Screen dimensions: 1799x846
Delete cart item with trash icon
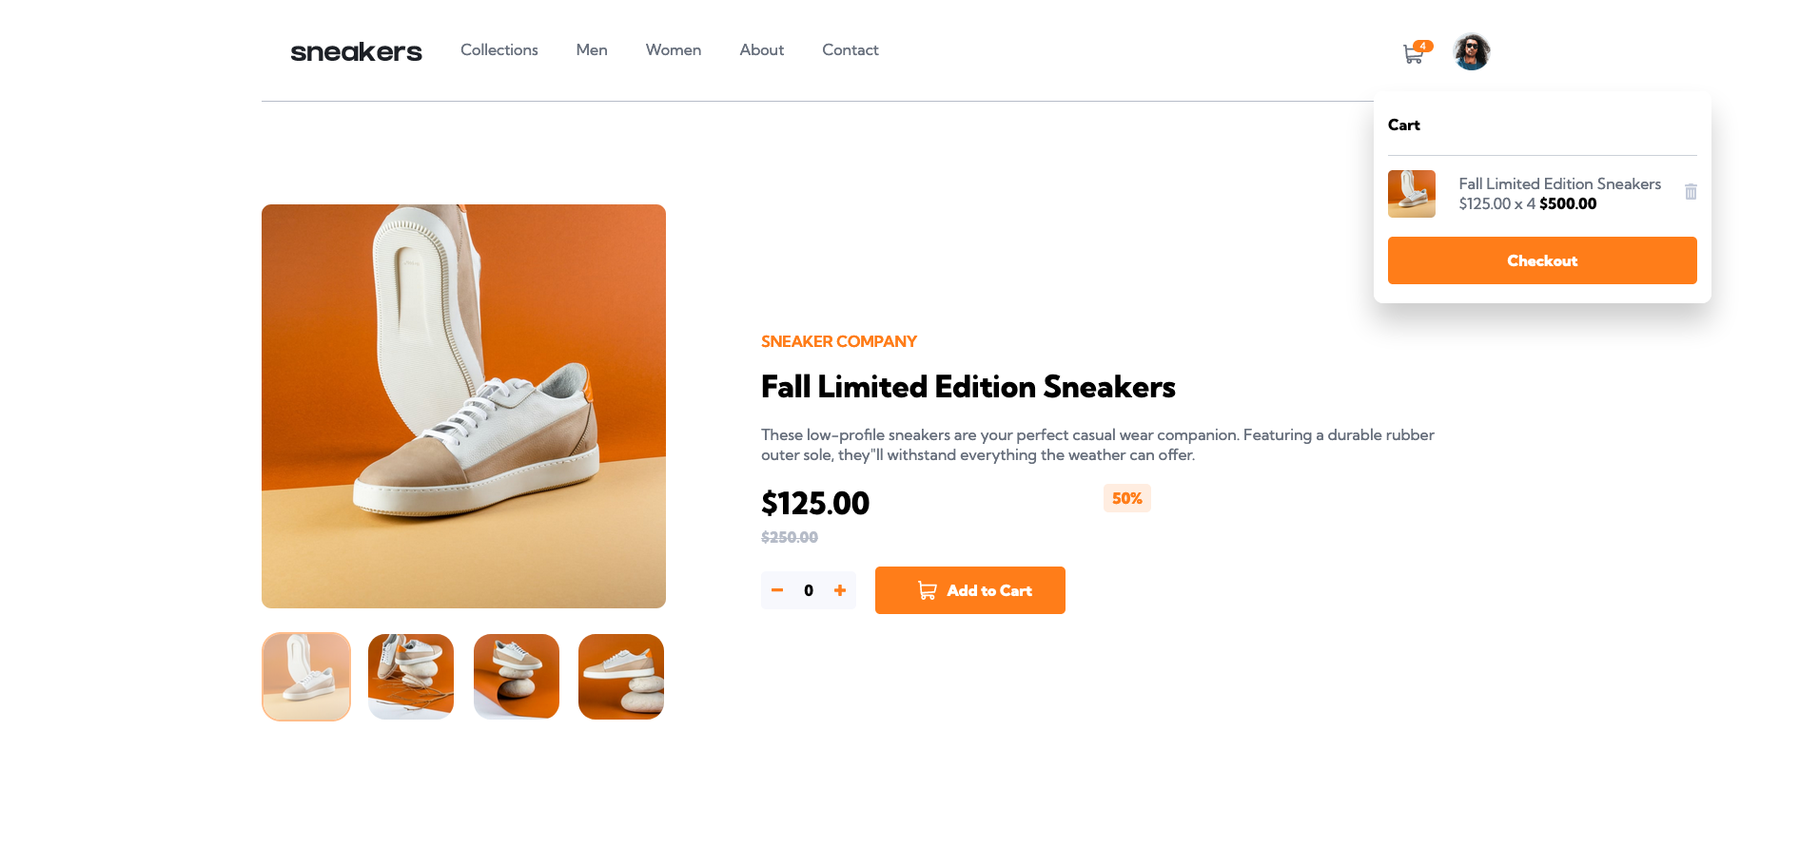click(1691, 192)
